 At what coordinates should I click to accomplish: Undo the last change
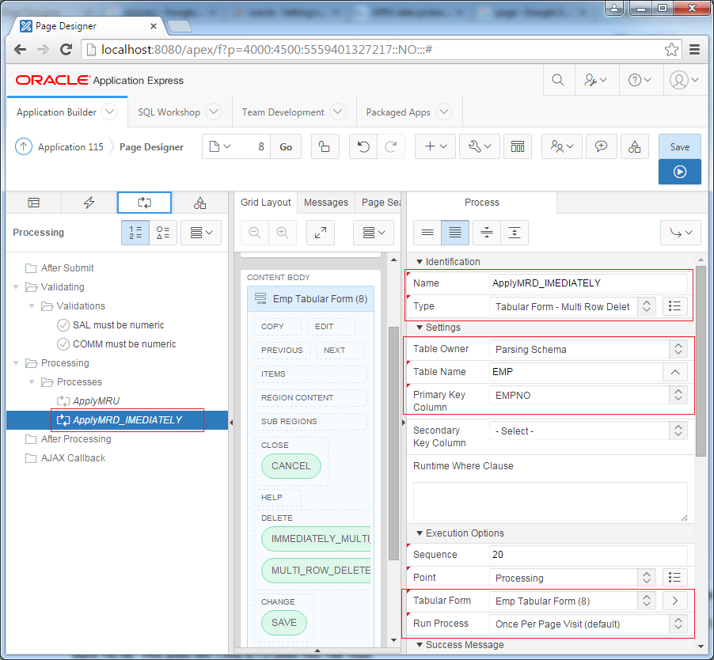coord(363,146)
